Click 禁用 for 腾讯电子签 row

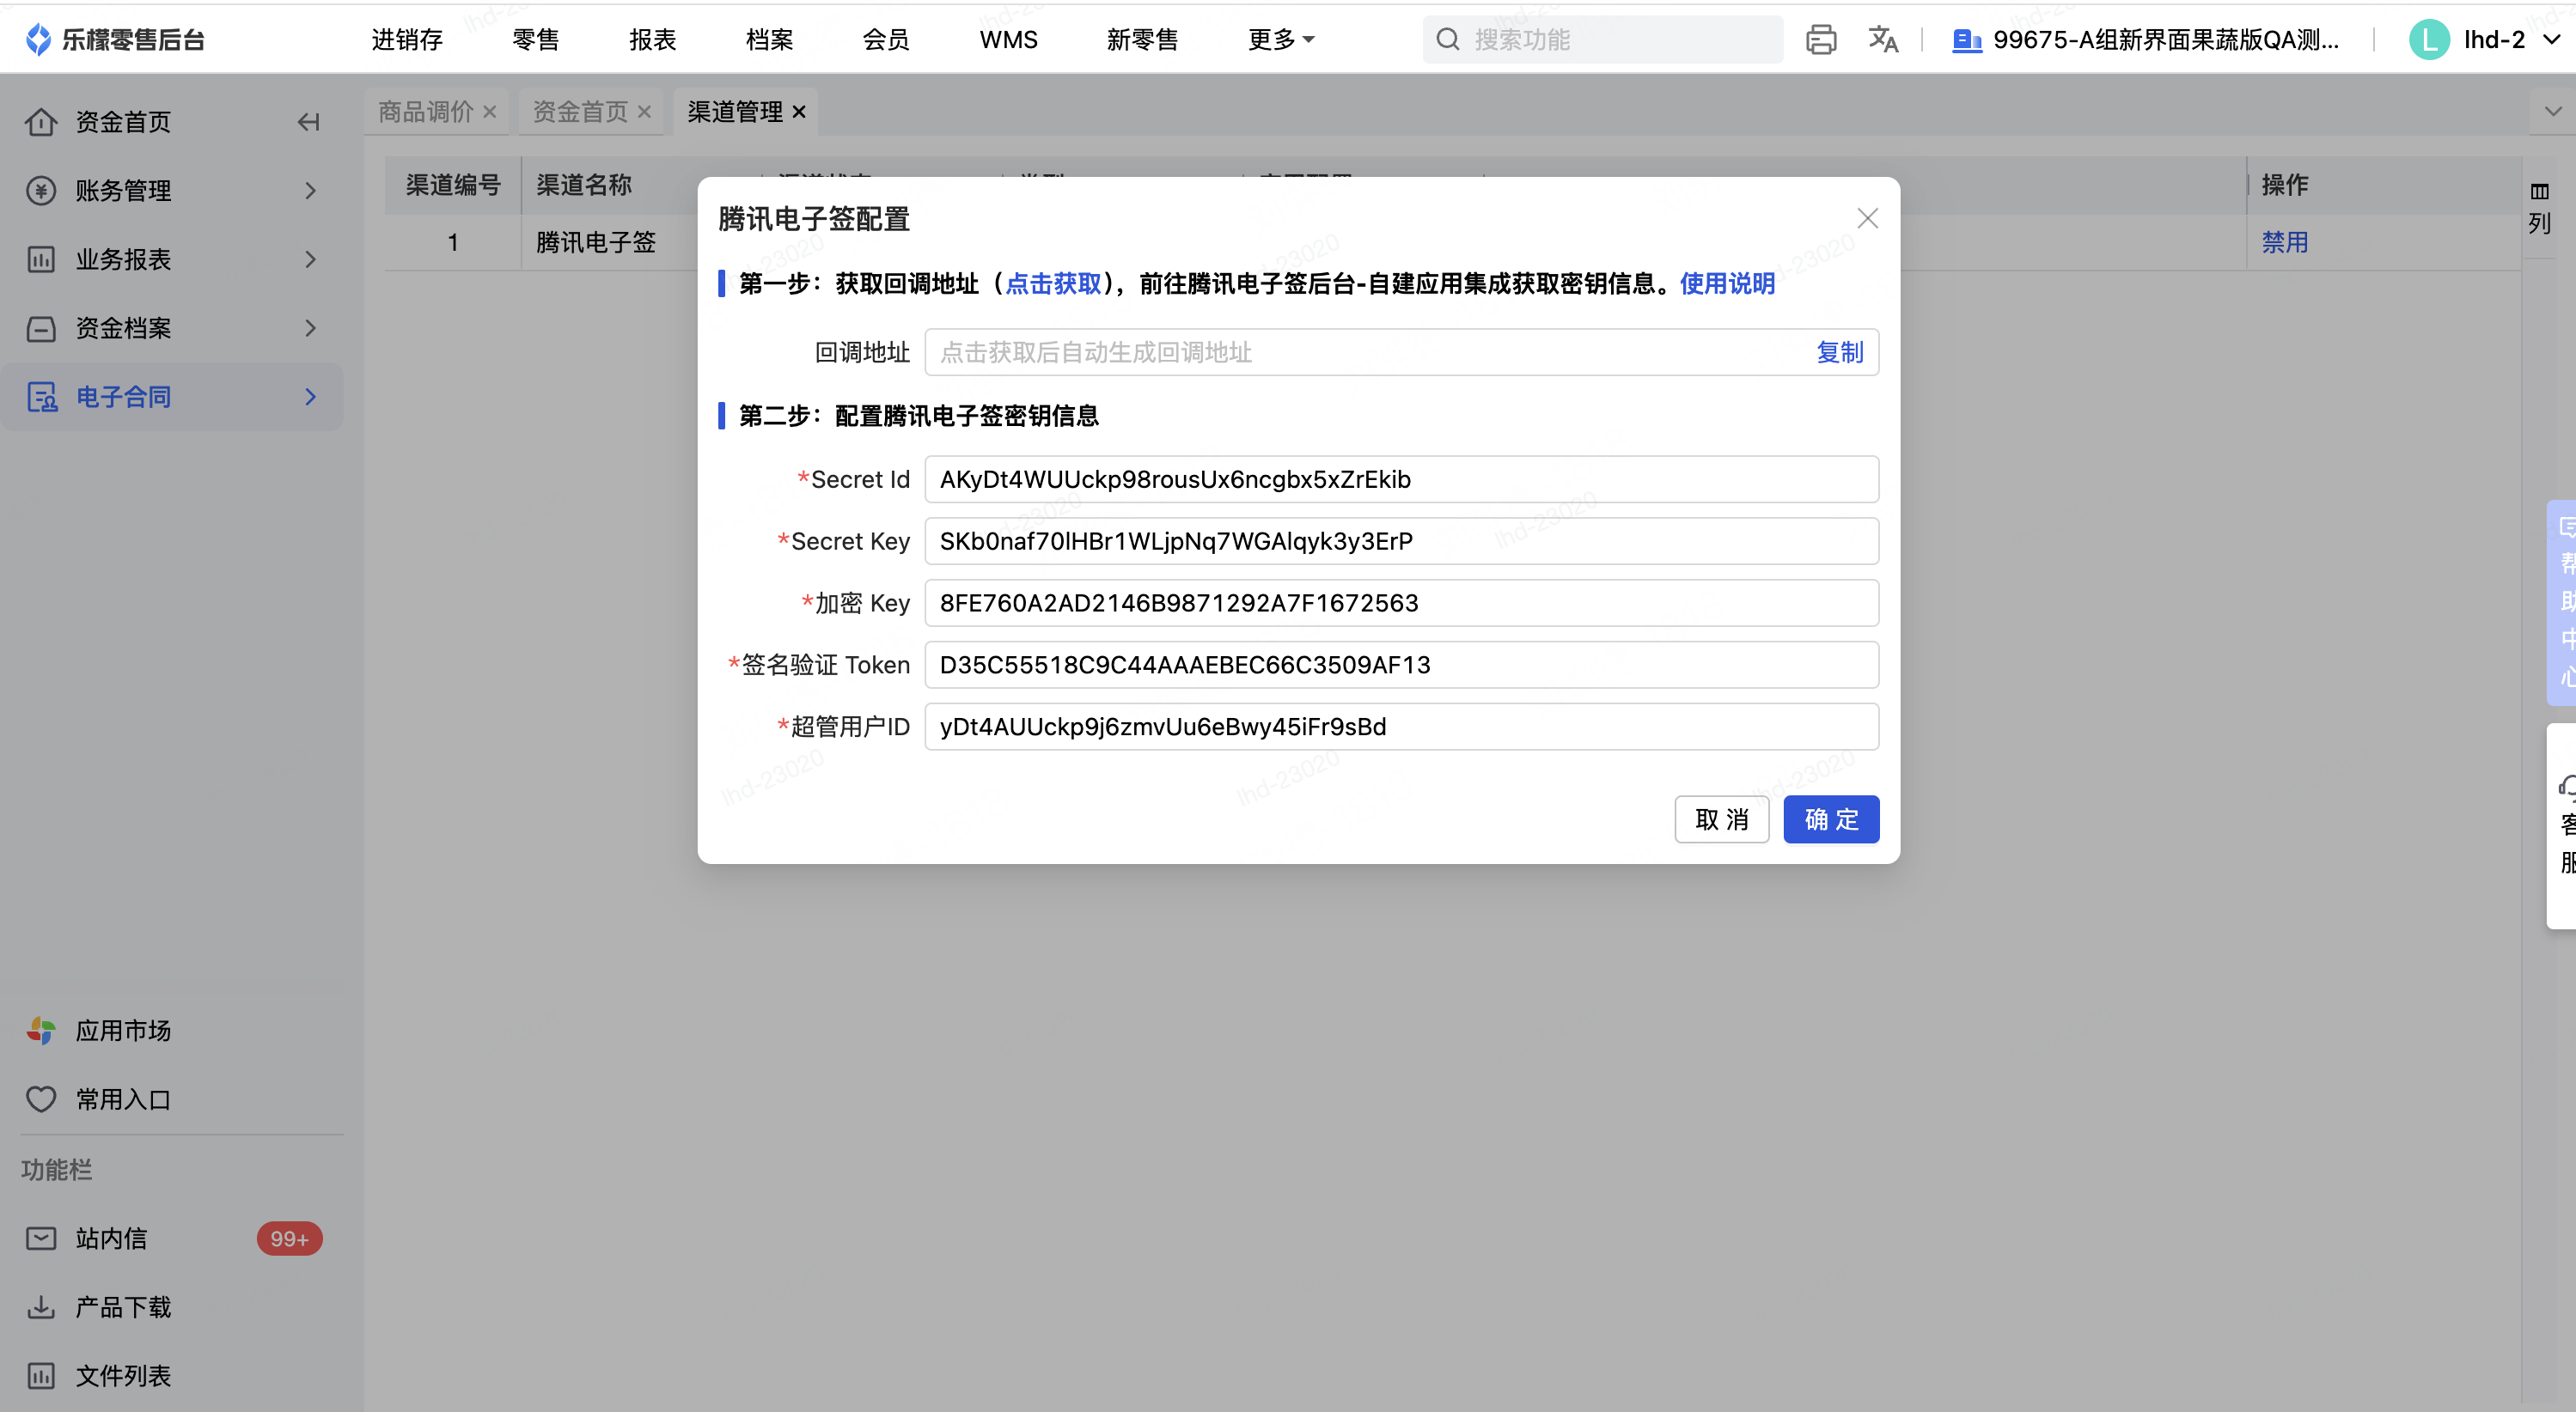(2285, 242)
